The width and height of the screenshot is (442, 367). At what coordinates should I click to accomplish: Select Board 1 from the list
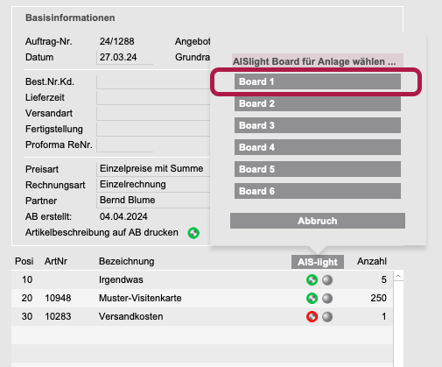point(318,81)
